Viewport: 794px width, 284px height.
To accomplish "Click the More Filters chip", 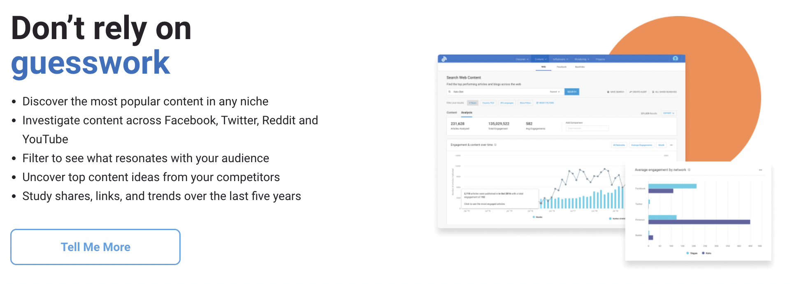I will 525,103.
